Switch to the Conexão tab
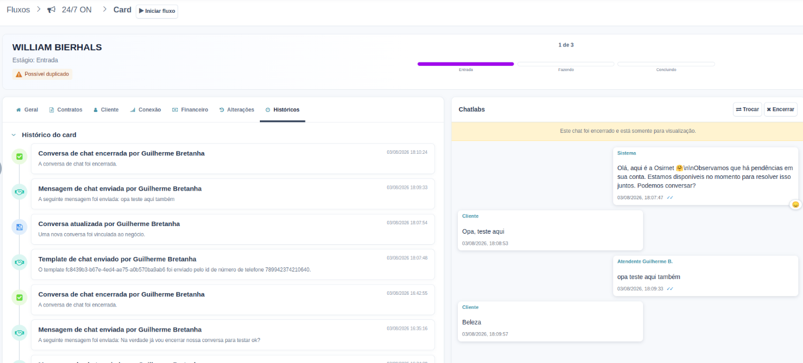The width and height of the screenshot is (803, 363). 145,110
